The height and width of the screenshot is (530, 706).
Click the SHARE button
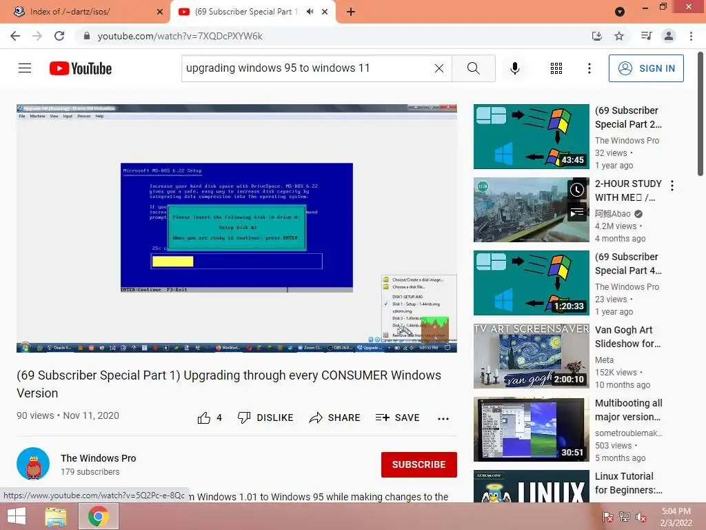pos(334,418)
